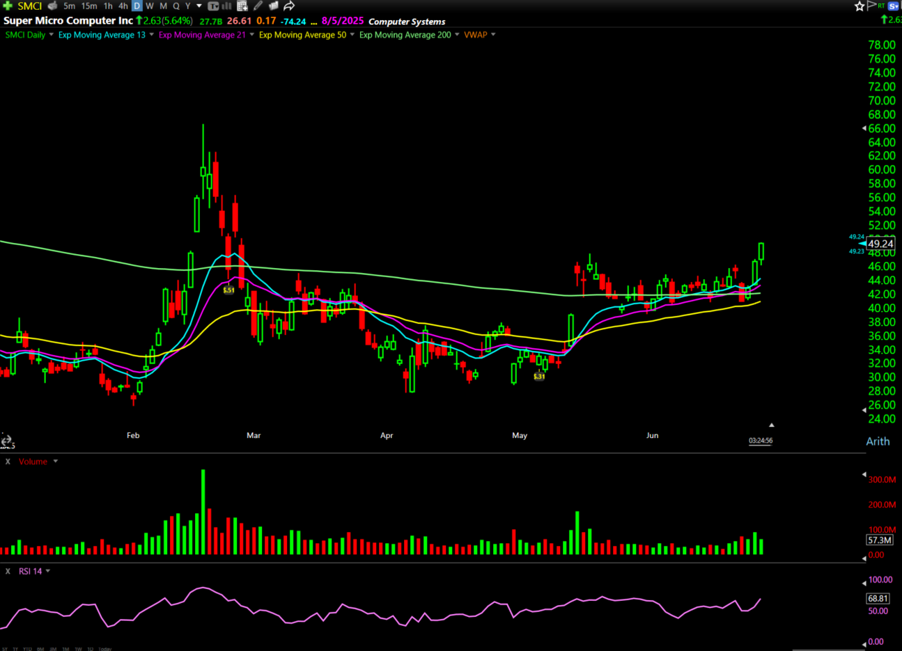Click the Today range button at bottom
902x651 pixels.
[x=104, y=648]
